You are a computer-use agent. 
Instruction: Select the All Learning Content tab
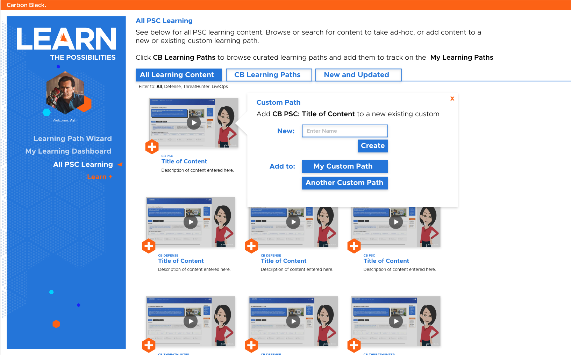tap(179, 75)
